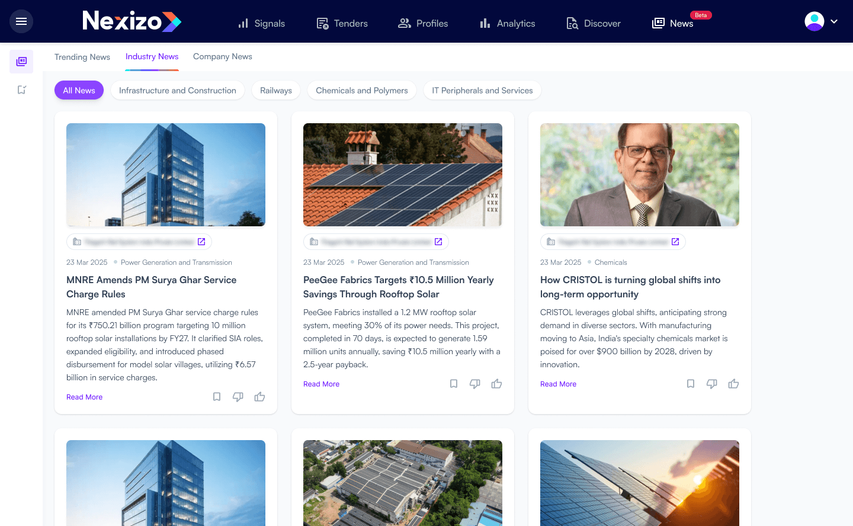
Task: Read More on the PeeGee Fabrics article
Action: coord(321,384)
